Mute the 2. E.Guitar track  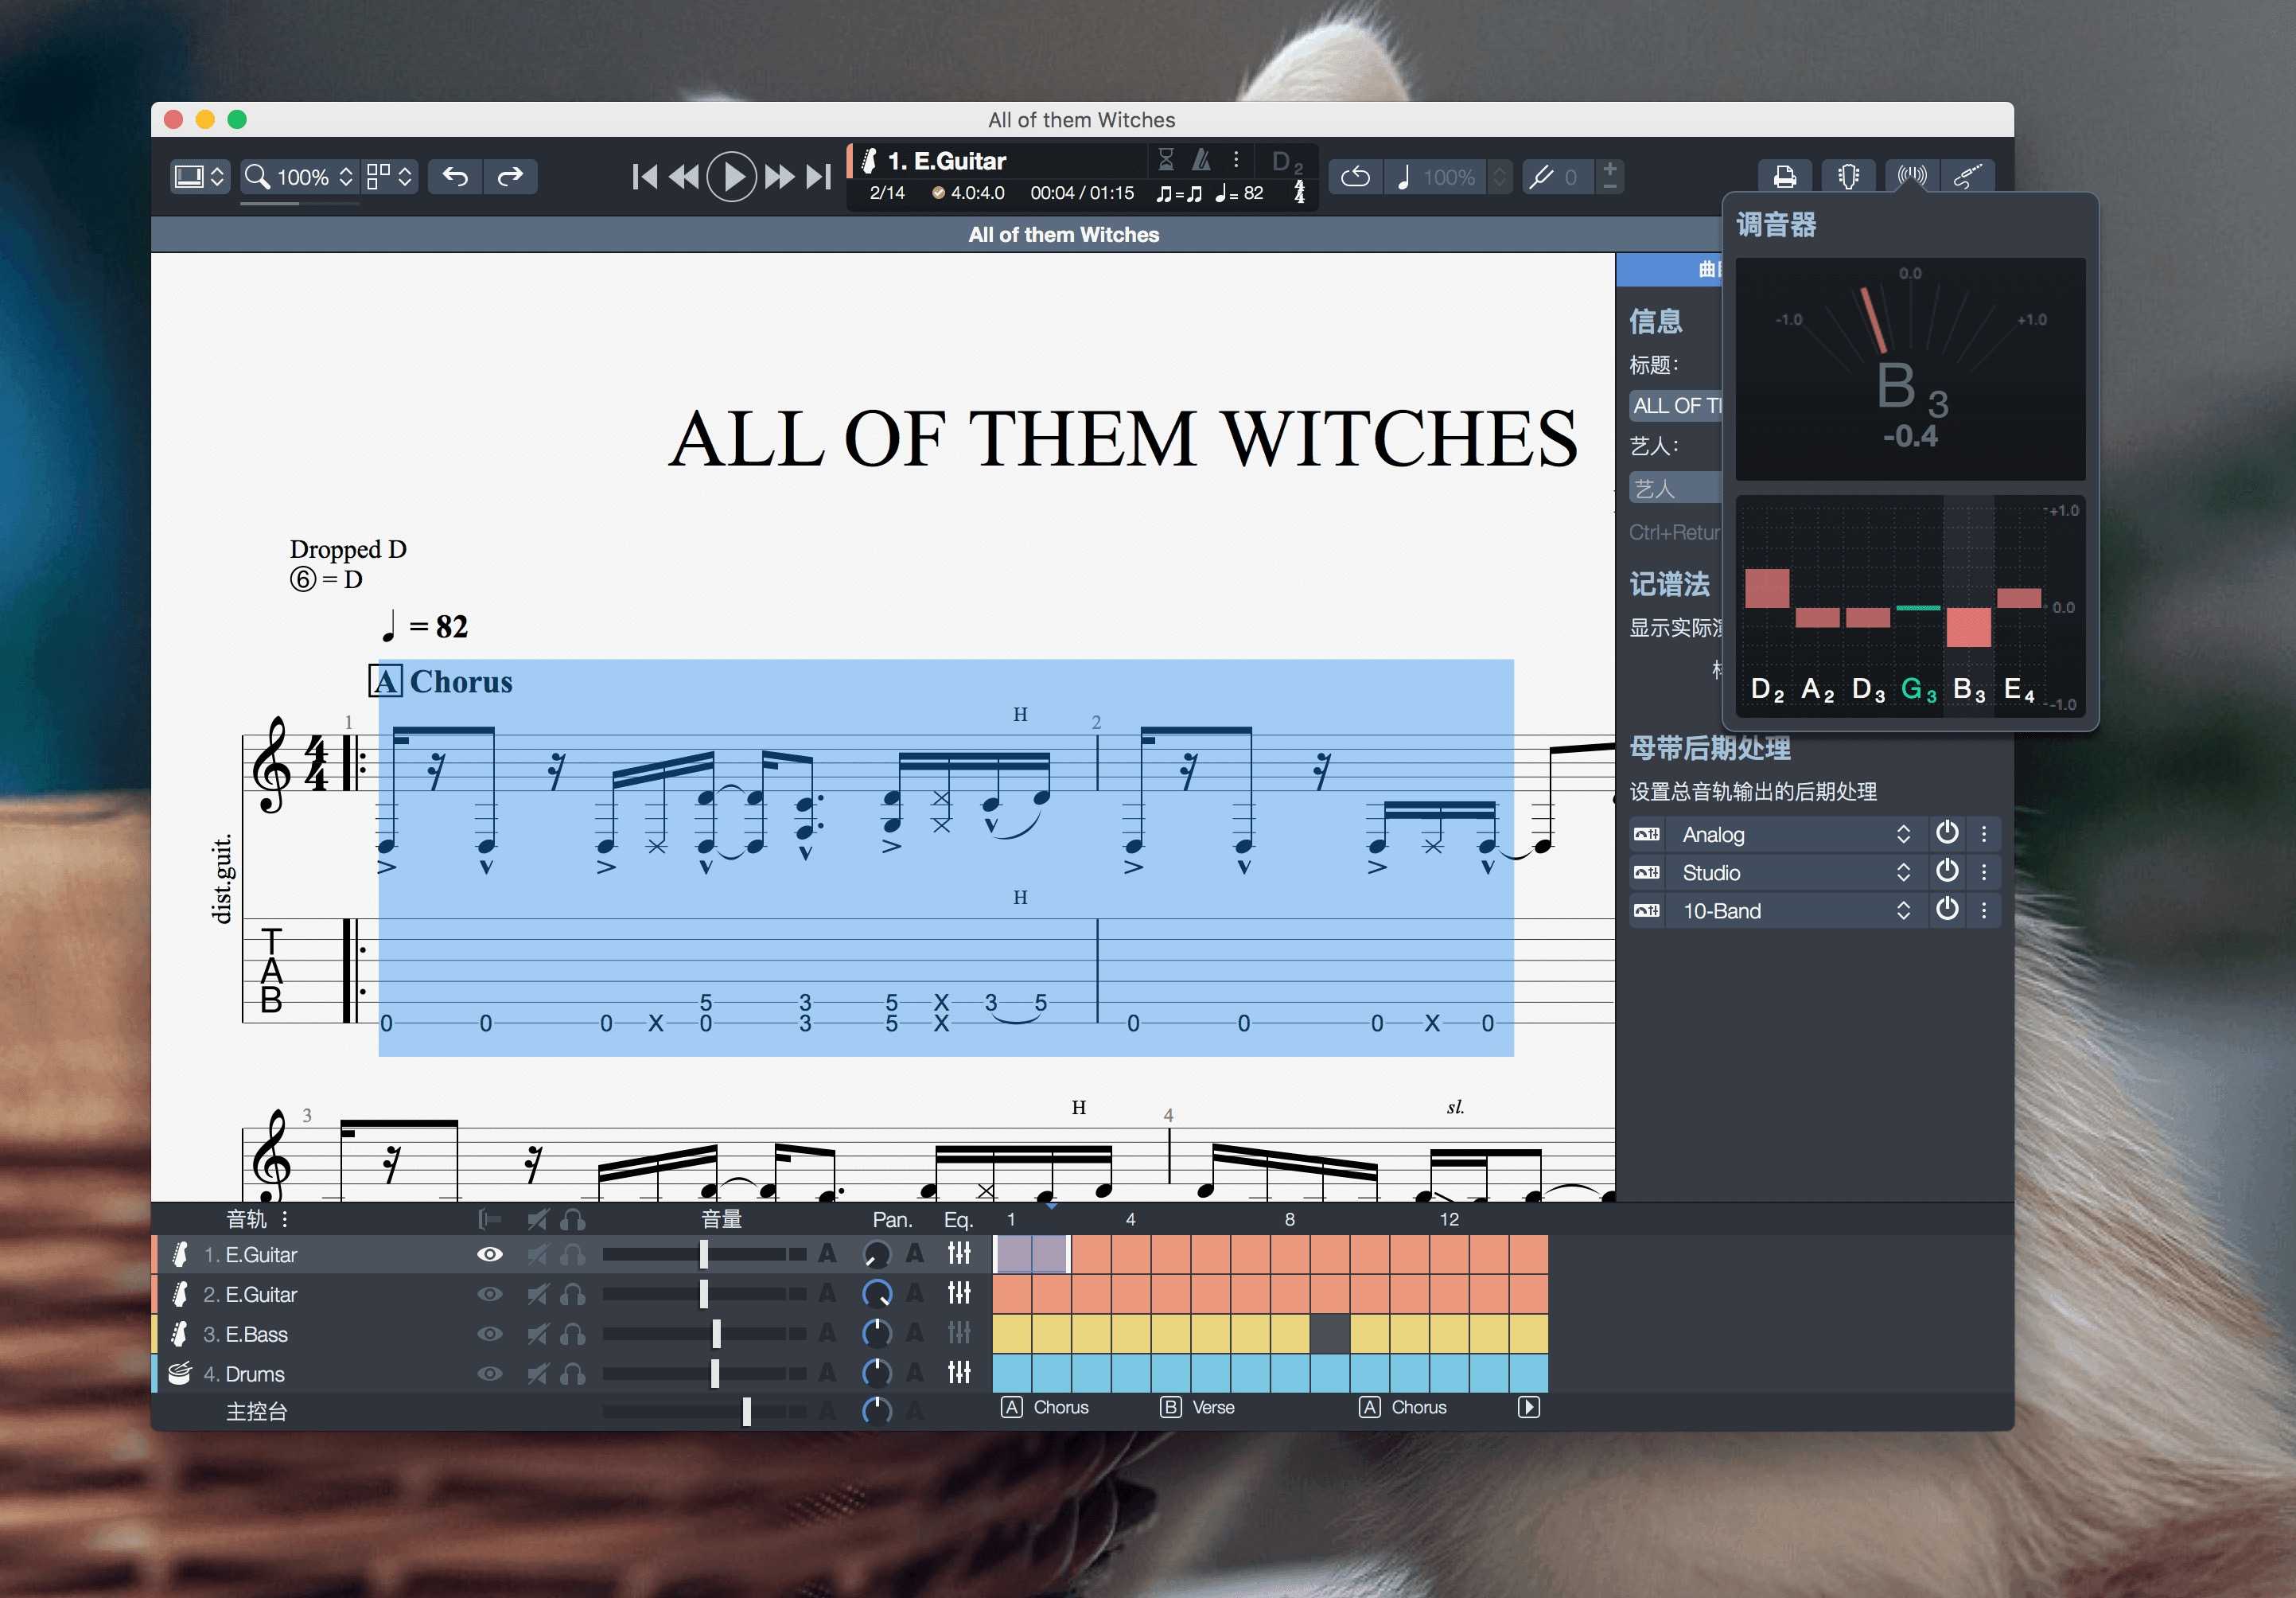[538, 1294]
